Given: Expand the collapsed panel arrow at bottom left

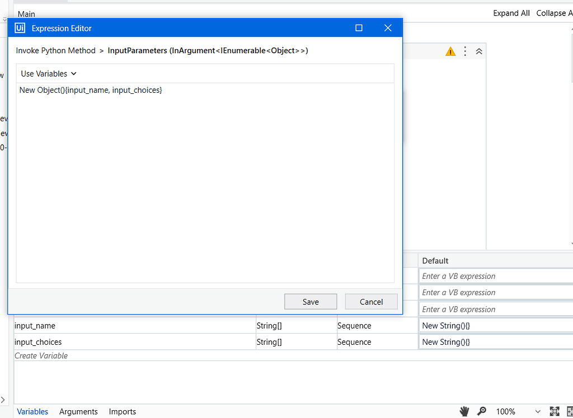Looking at the screenshot, I should (x=4, y=400).
